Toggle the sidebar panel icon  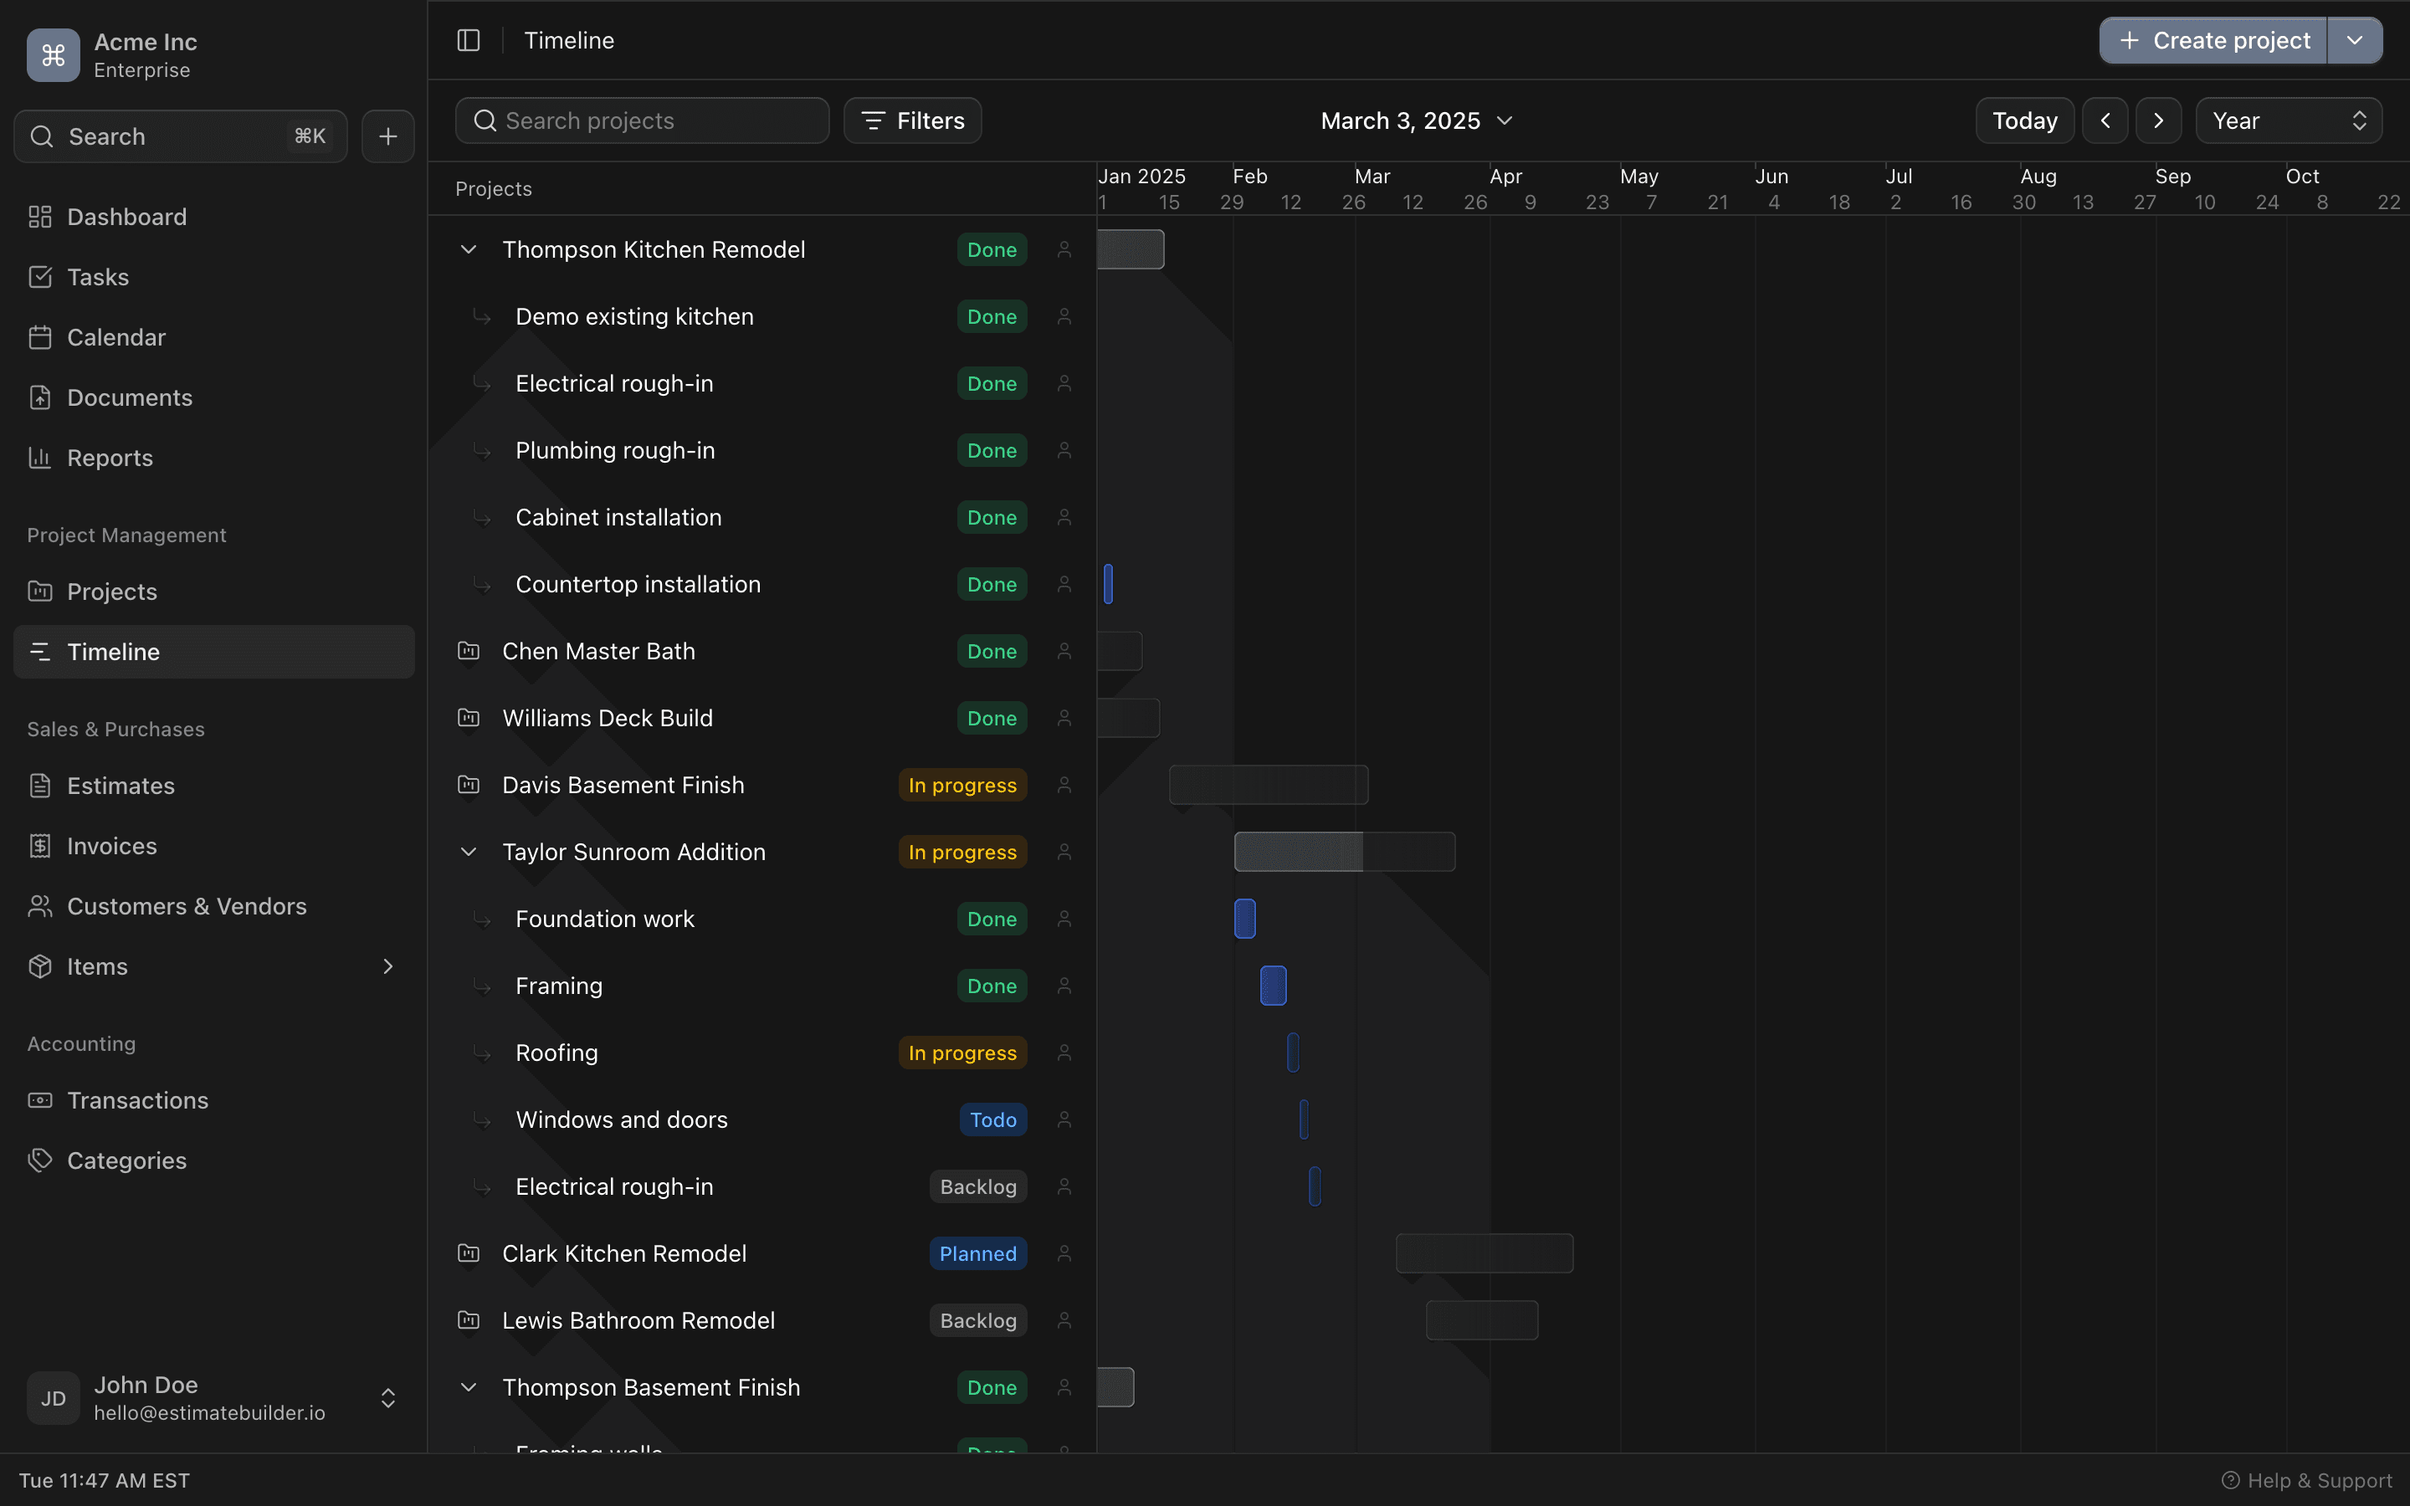(x=468, y=40)
